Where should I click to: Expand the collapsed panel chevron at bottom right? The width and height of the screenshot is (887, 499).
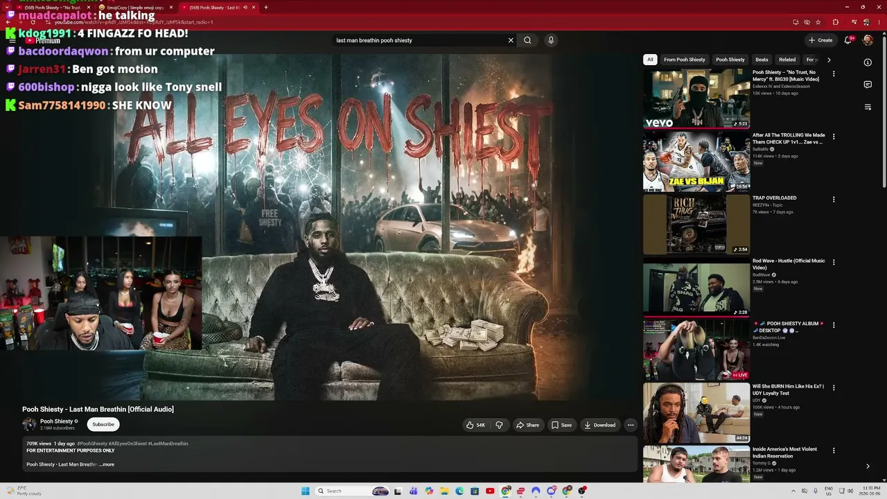(868, 466)
